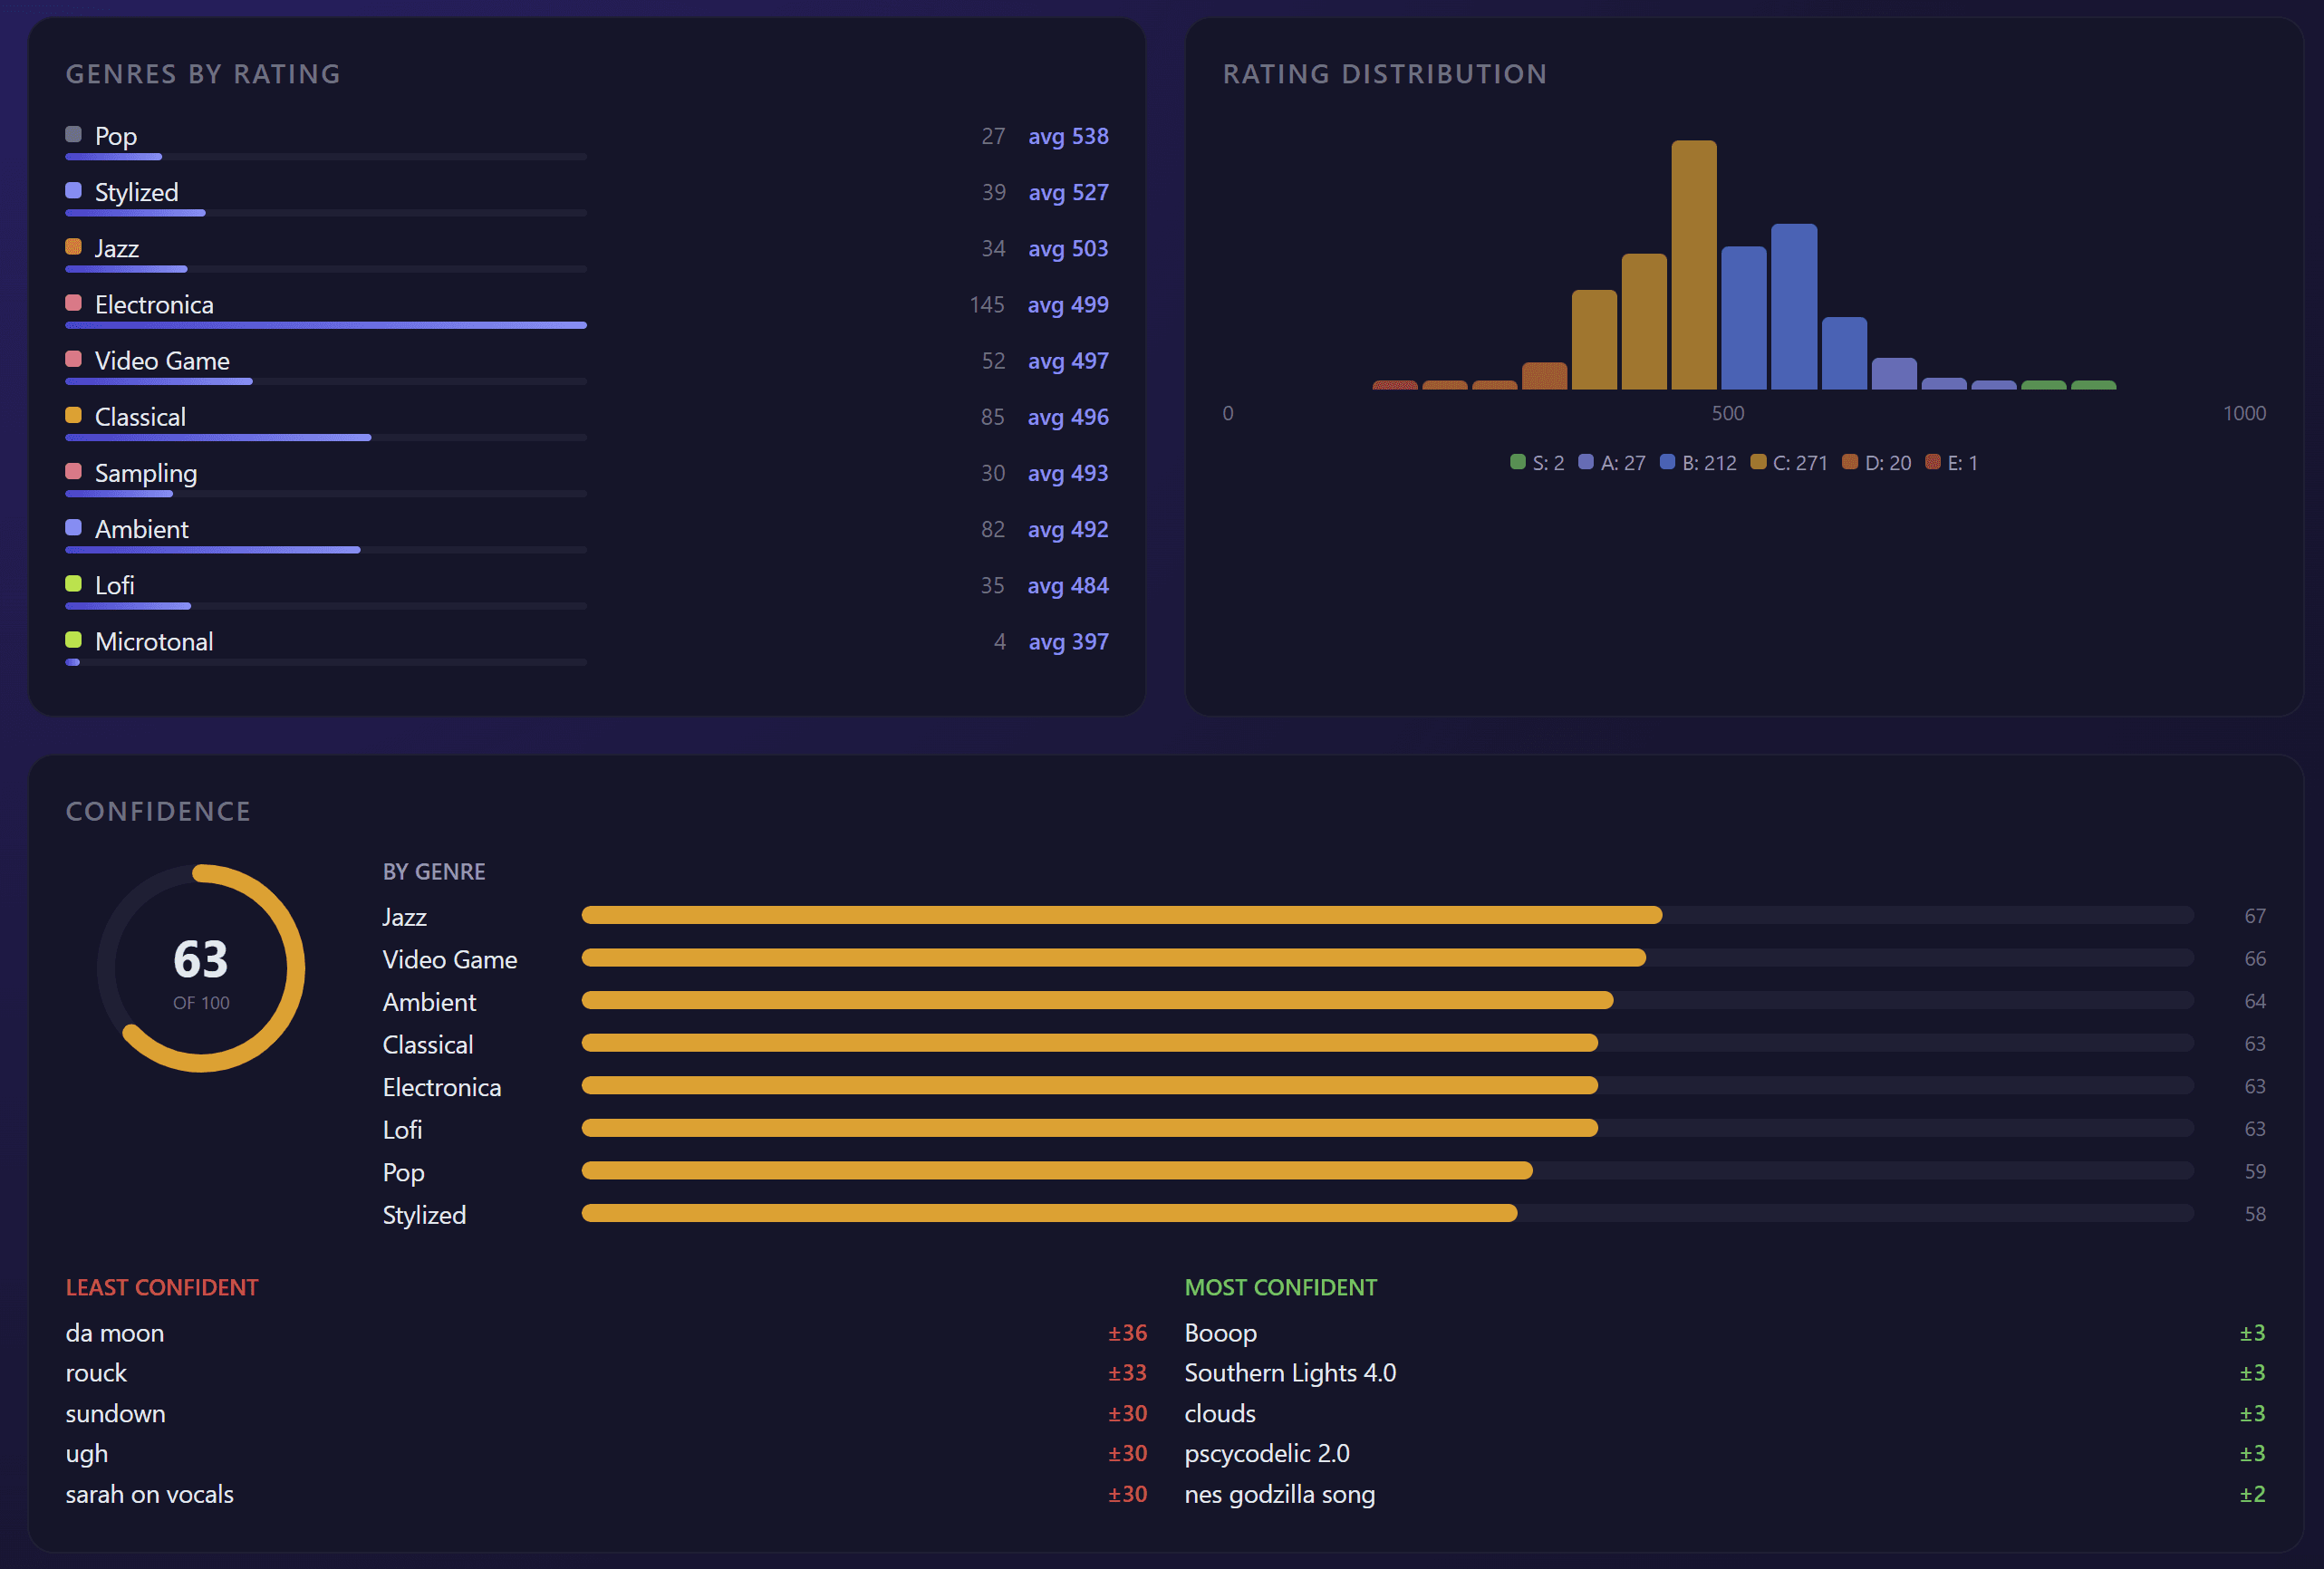Expand the CONFIDENCE section header
Viewport: 2324px width, 1569px height.
tap(158, 811)
